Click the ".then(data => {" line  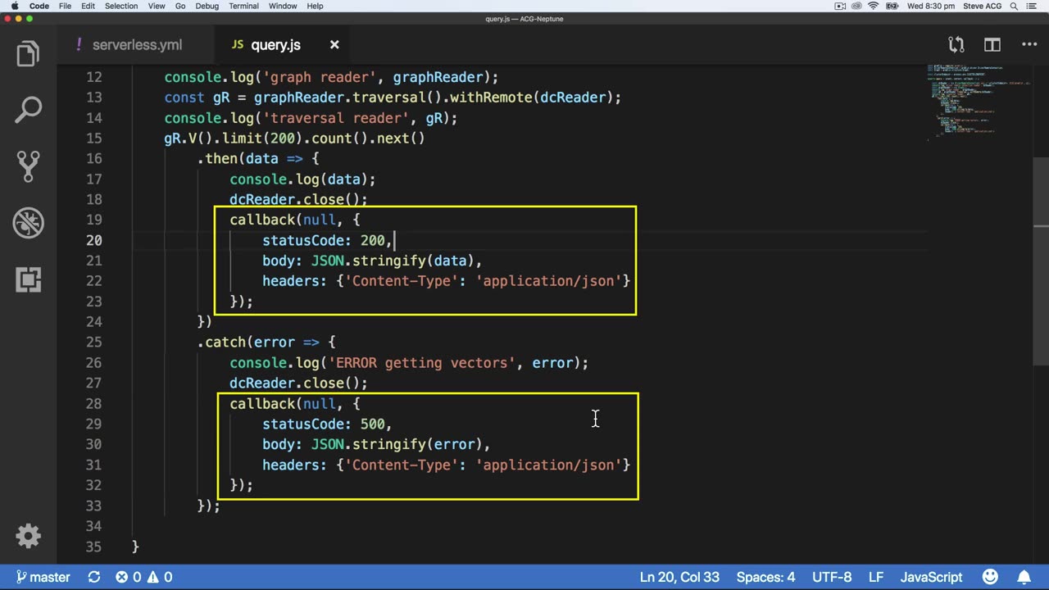click(x=258, y=159)
